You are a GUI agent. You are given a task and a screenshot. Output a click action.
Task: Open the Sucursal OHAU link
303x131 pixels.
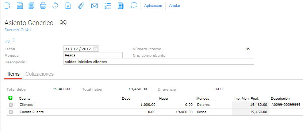tap(18, 30)
